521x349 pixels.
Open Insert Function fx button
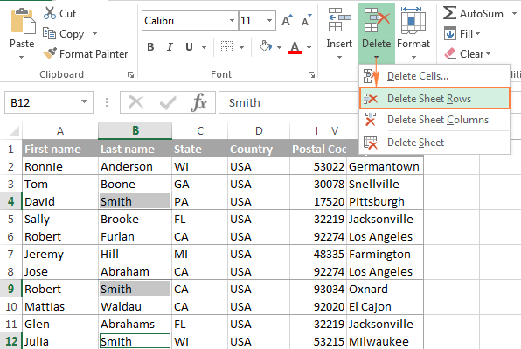coord(198,102)
